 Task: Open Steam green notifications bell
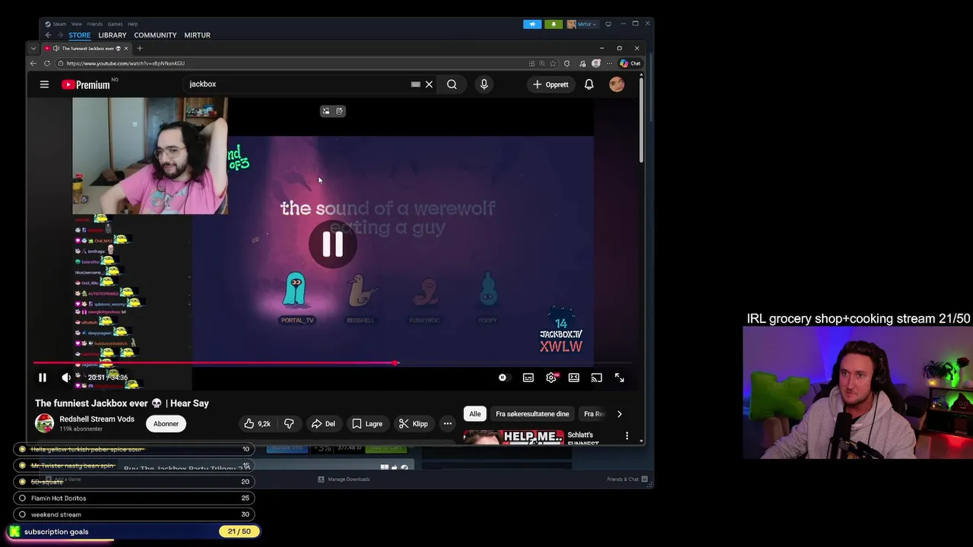[x=553, y=24]
